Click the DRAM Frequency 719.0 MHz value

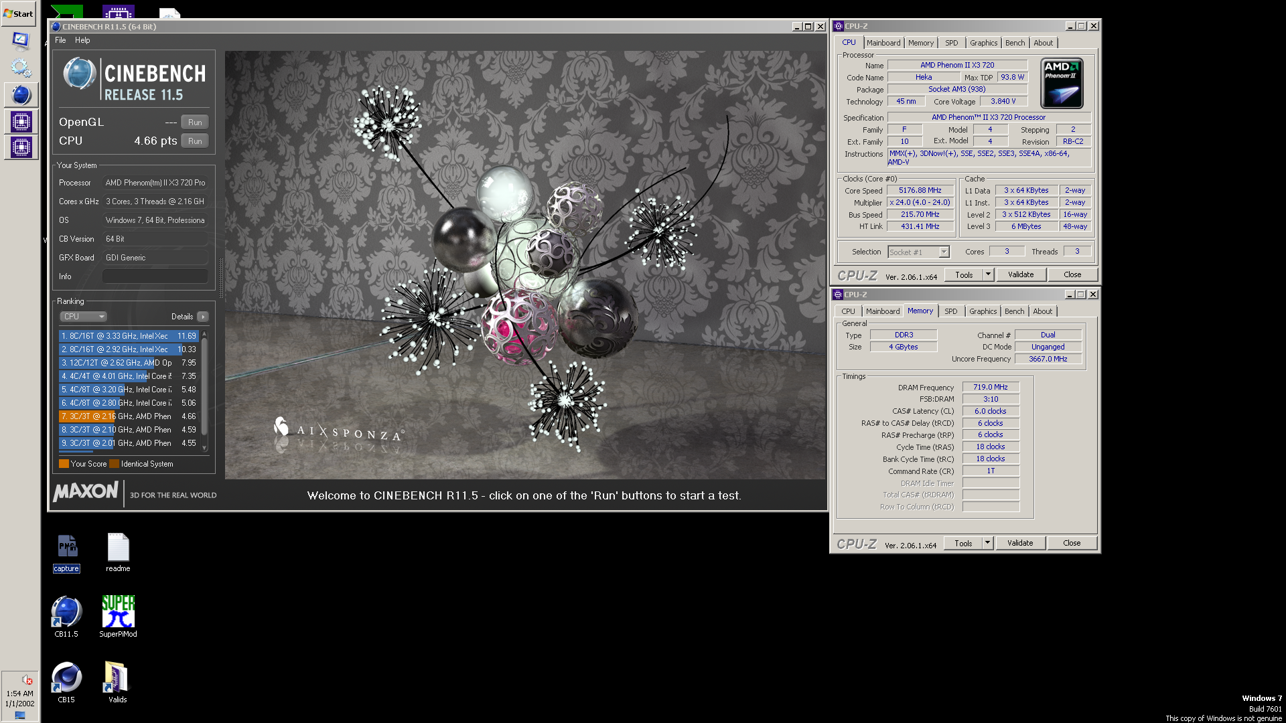[x=991, y=387]
